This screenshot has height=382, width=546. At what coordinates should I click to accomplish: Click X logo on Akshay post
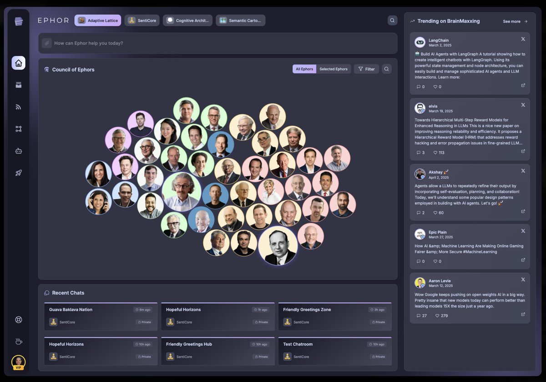point(523,171)
